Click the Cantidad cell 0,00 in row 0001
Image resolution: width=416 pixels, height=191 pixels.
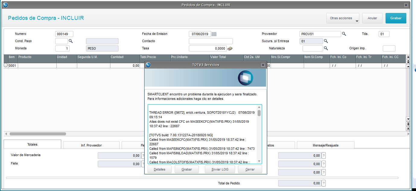tap(125, 66)
